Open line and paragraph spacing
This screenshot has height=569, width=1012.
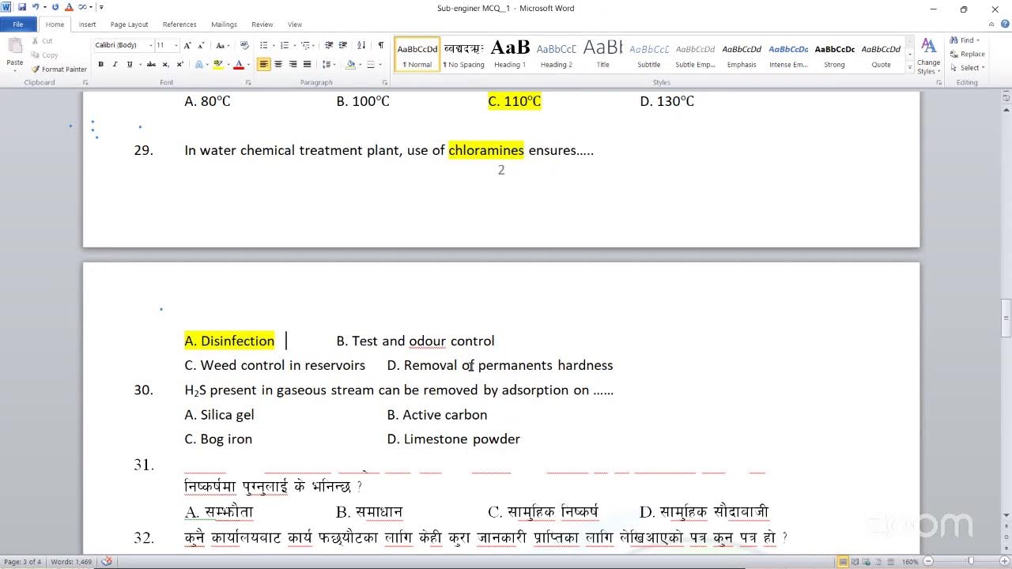pyautogui.click(x=328, y=64)
